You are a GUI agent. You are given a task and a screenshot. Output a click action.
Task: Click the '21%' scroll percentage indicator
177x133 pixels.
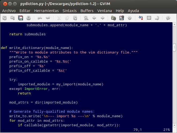167,130
